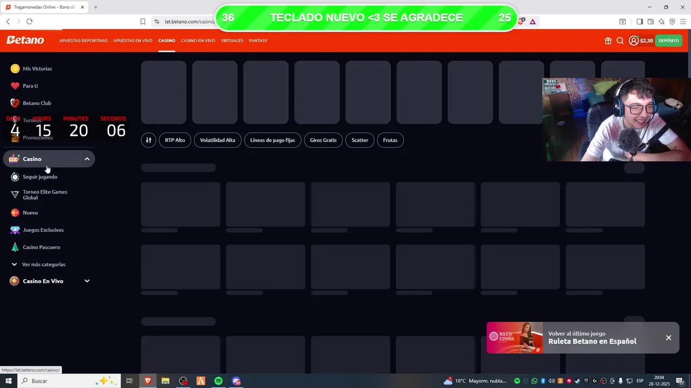Open the notification center
The height and width of the screenshot is (388, 691).
(680, 380)
